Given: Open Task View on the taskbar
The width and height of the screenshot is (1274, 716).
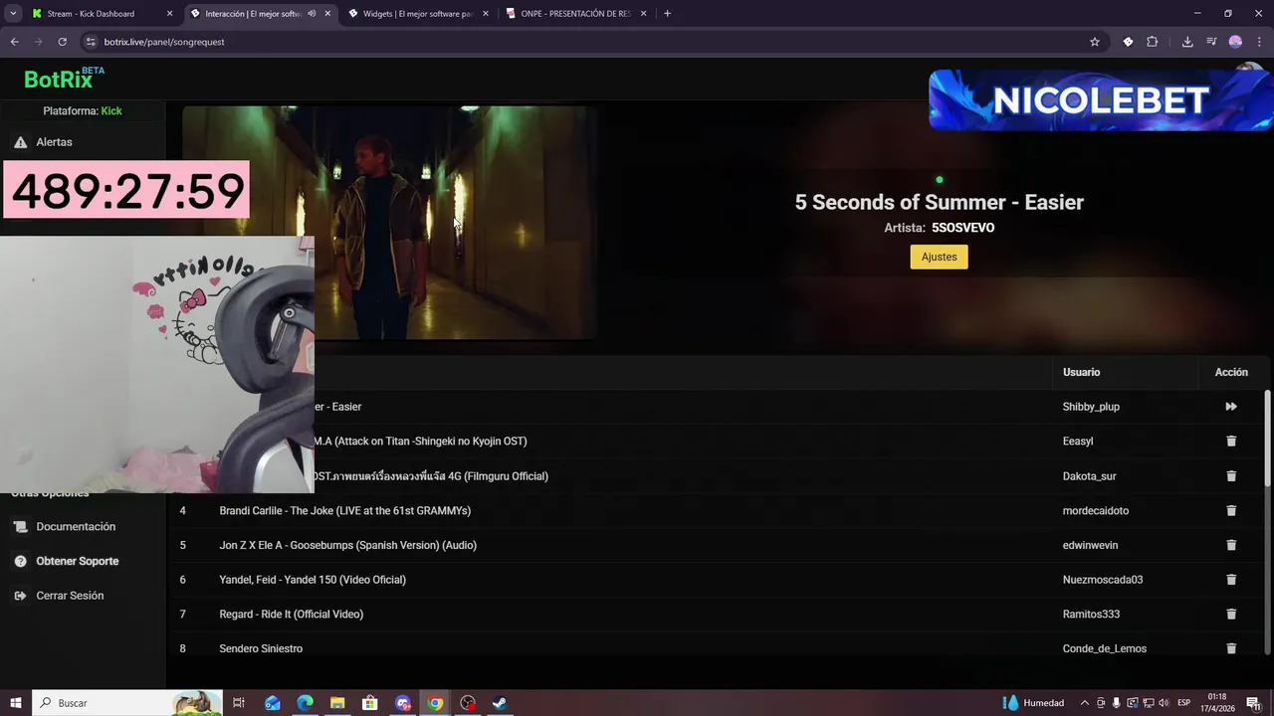Looking at the screenshot, I should (239, 703).
